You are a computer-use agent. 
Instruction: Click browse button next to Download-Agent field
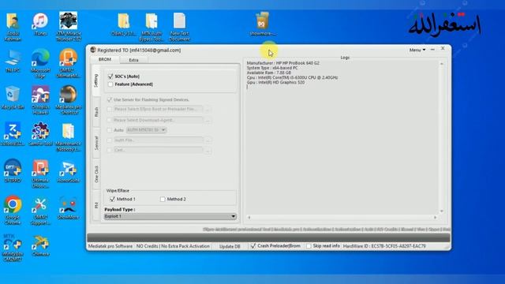point(208,121)
